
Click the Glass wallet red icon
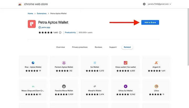click(125, 63)
